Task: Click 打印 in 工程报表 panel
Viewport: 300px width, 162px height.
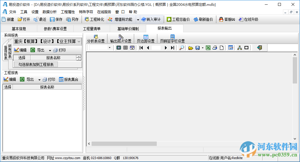Action: [49, 79]
